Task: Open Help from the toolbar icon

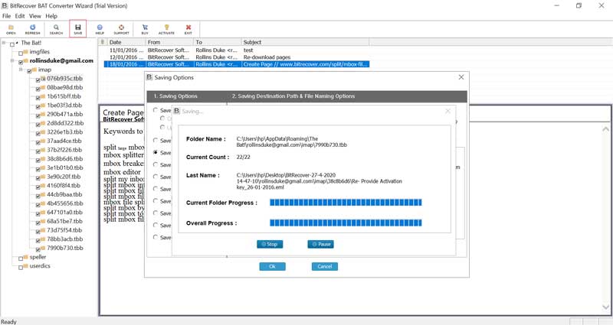Action: pos(100,29)
